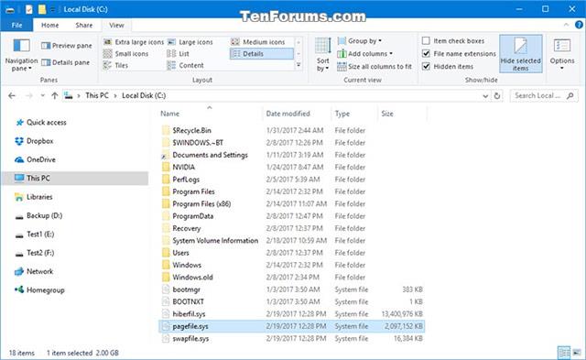Click This PC in address bar

click(97, 95)
